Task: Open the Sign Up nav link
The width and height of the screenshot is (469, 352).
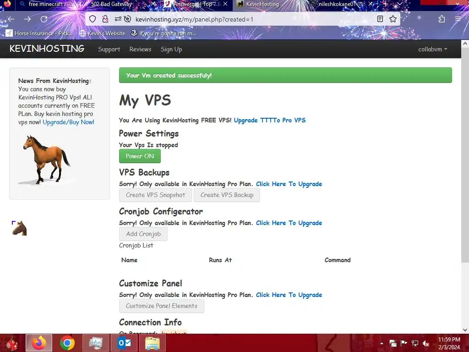Action: pyautogui.click(x=171, y=49)
